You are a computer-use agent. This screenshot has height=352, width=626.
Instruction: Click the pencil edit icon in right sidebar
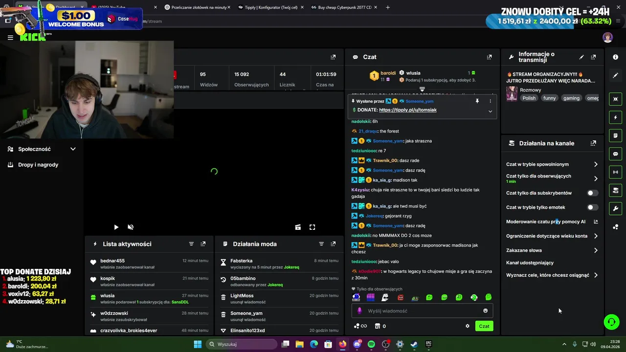[x=615, y=75]
